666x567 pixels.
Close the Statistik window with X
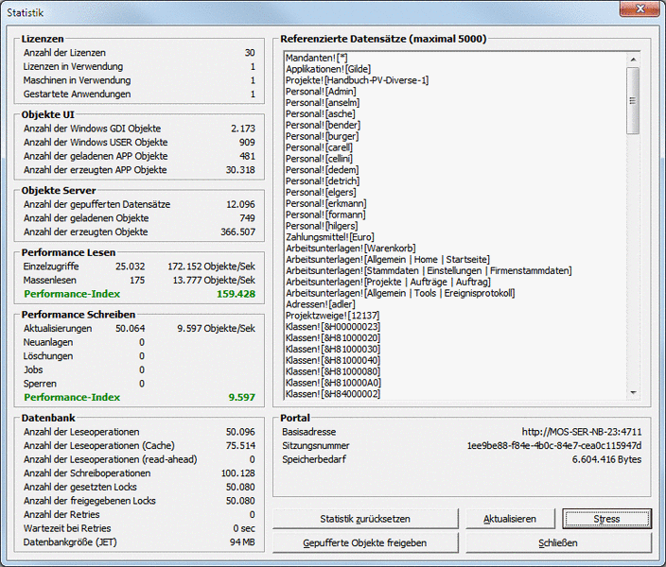click(640, 9)
